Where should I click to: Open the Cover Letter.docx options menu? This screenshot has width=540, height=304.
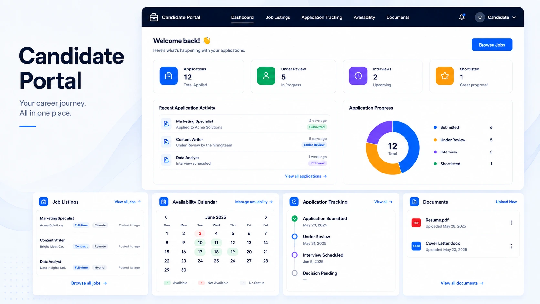click(x=511, y=246)
